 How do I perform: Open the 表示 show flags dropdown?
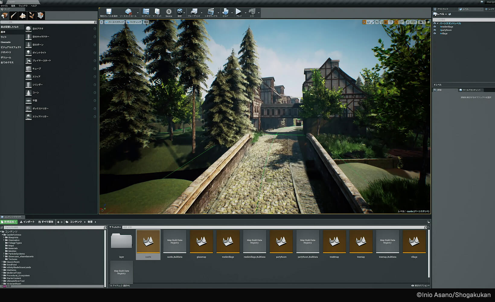tap(146, 22)
